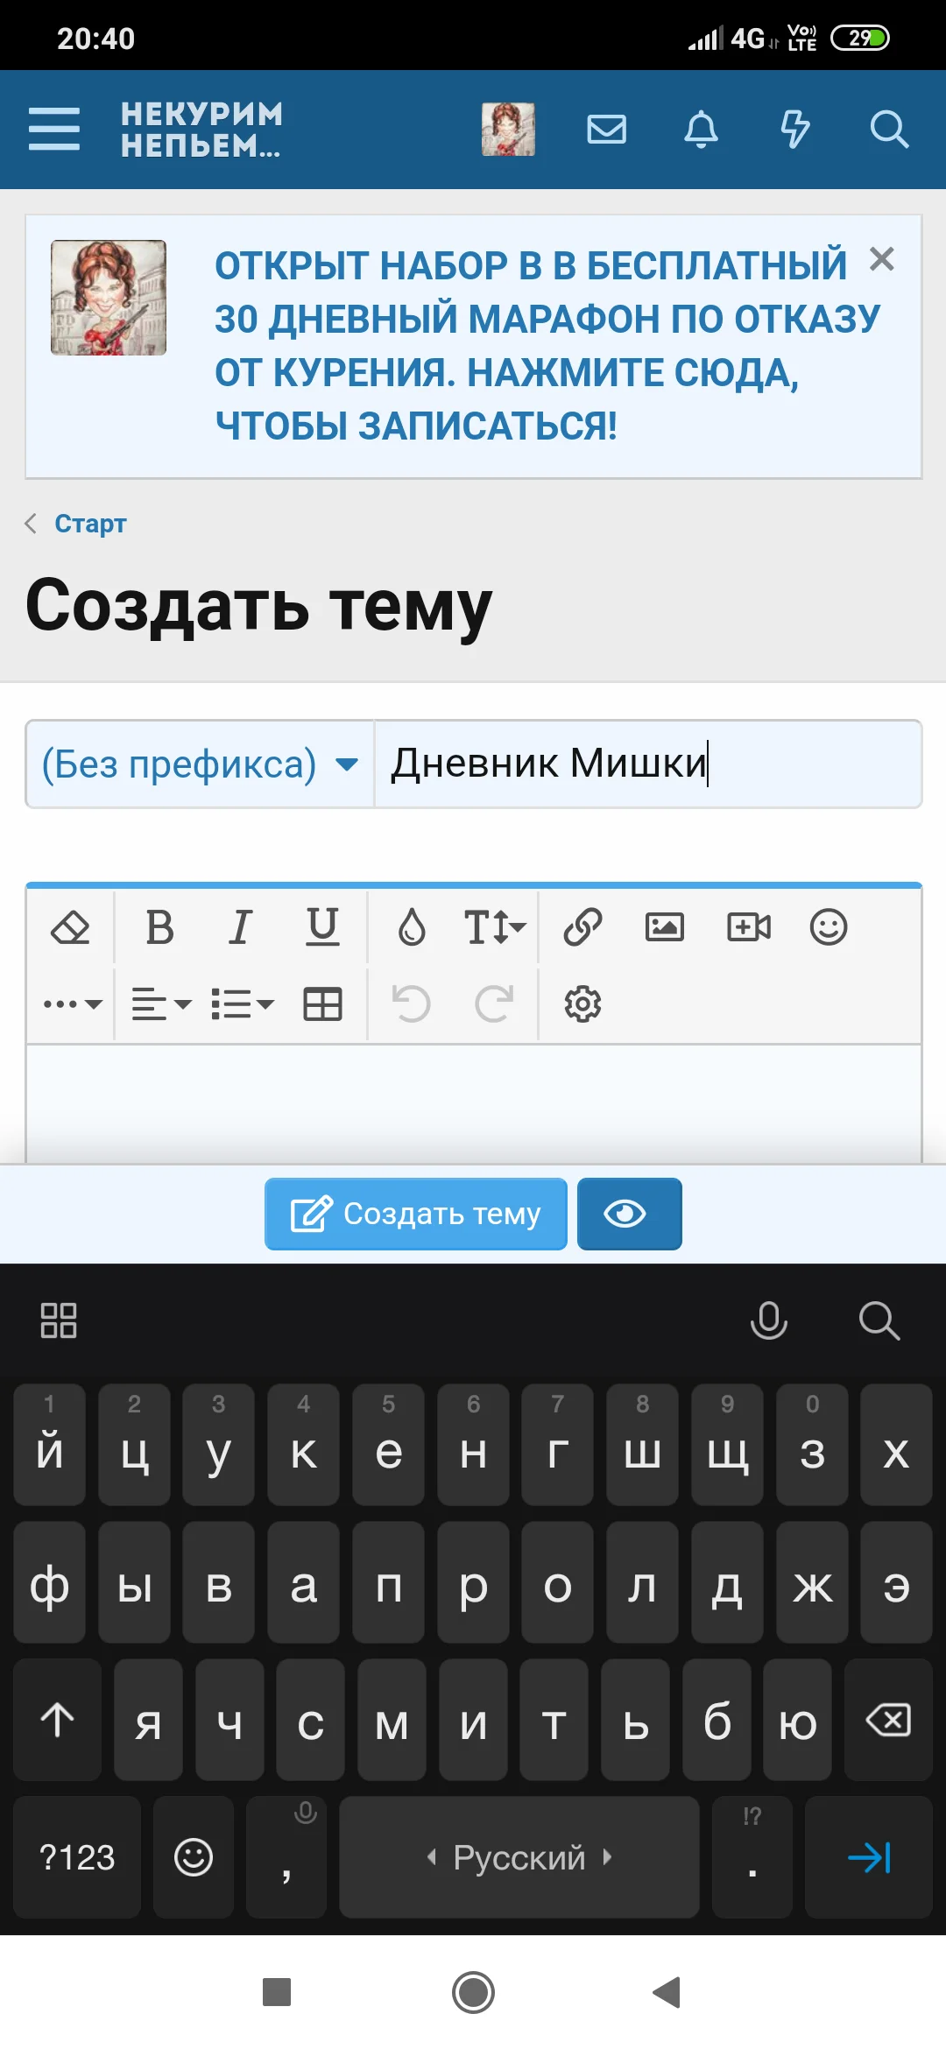Open the free 30-day marathon signup link

coord(547,346)
